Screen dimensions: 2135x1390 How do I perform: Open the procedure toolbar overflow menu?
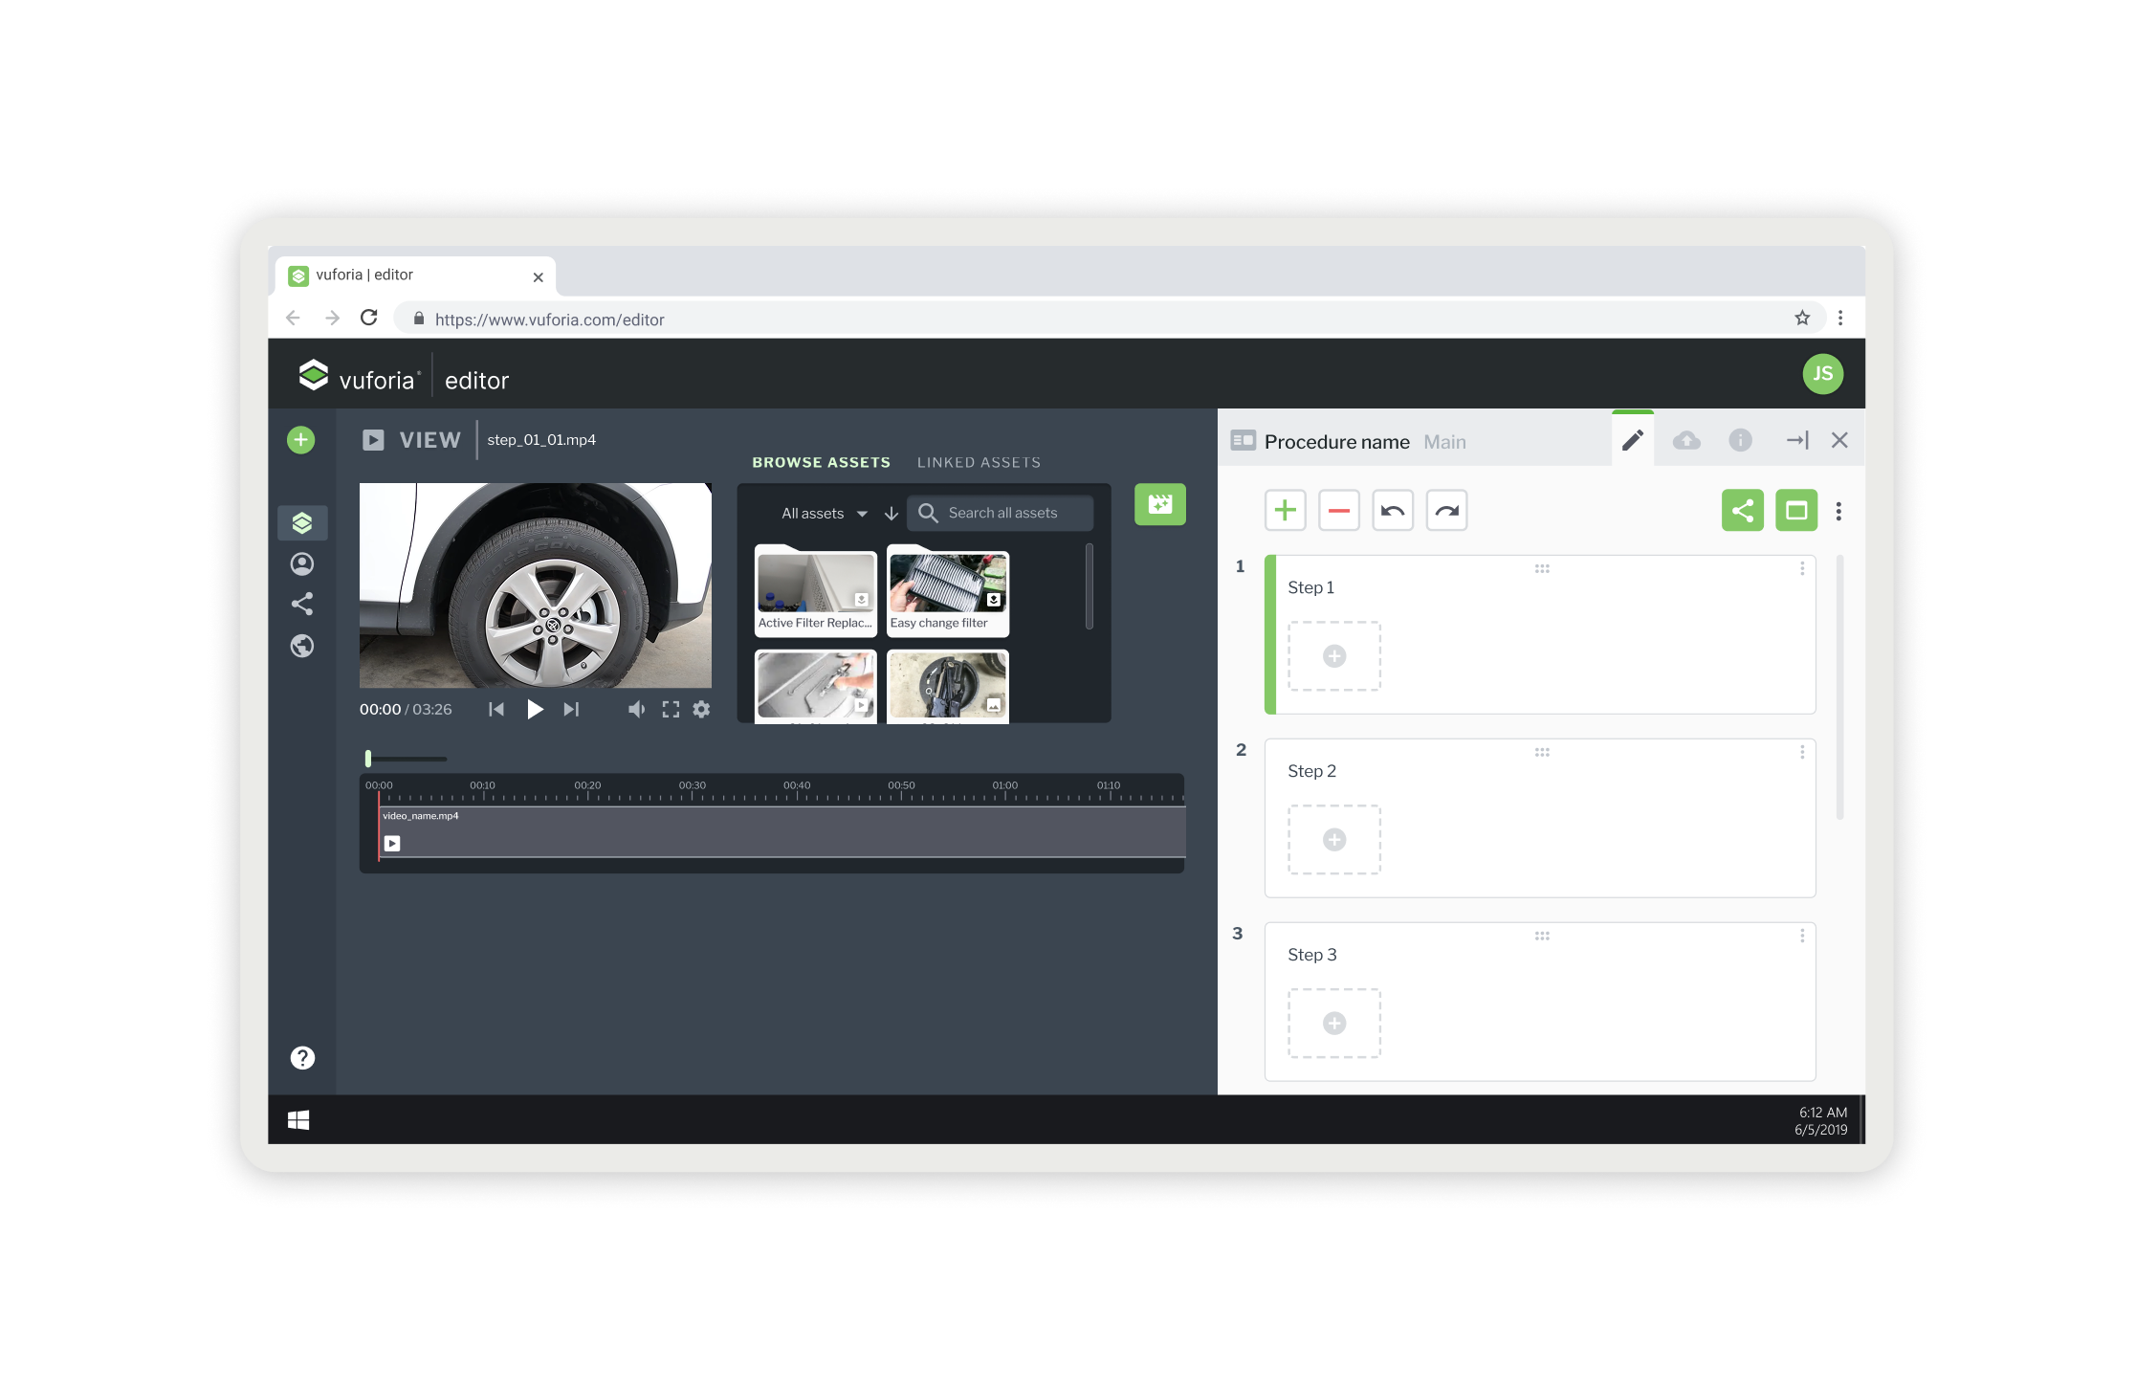point(1838,512)
